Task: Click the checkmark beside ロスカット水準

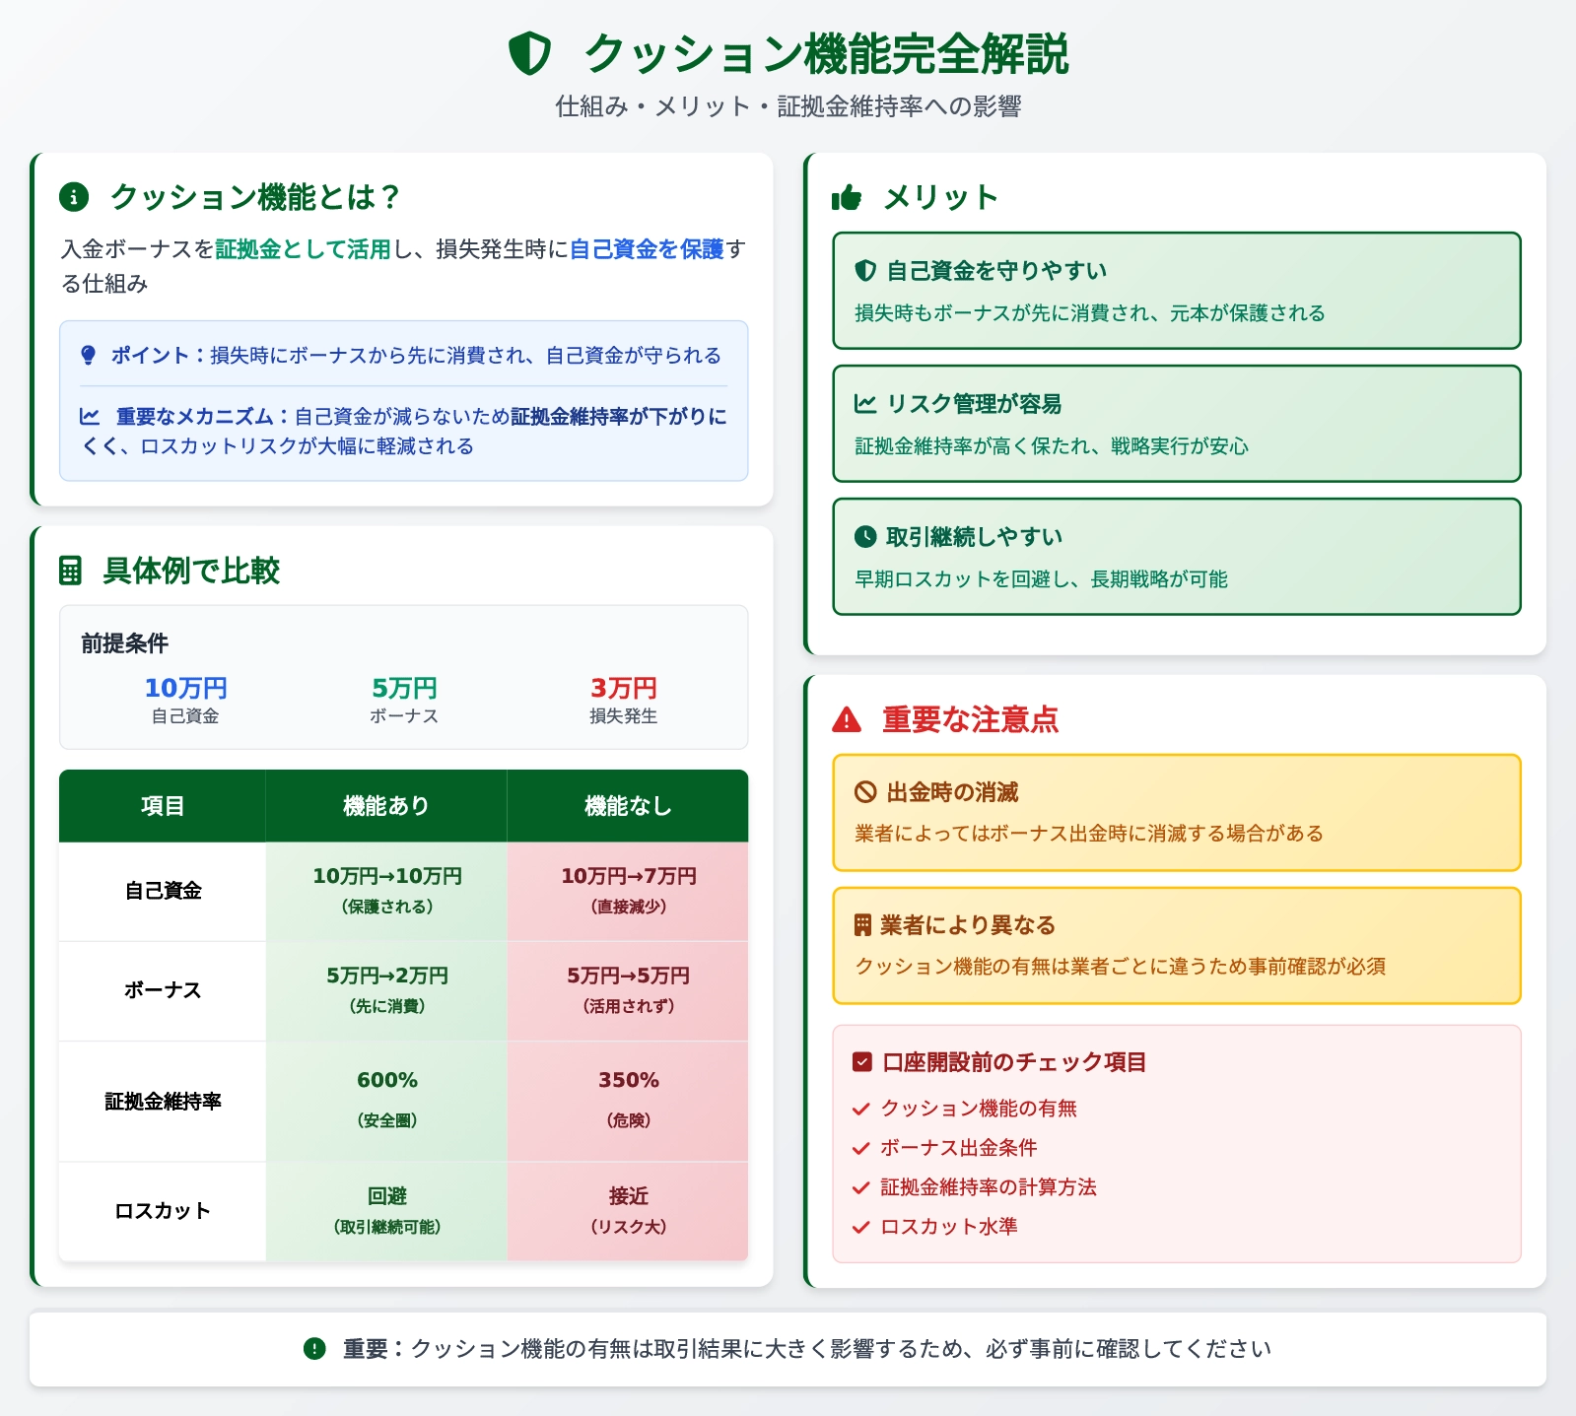Action: [x=860, y=1228]
